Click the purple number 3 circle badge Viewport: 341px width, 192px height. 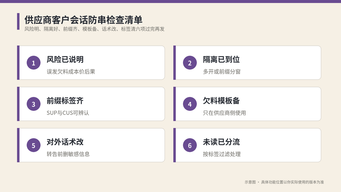point(34,104)
